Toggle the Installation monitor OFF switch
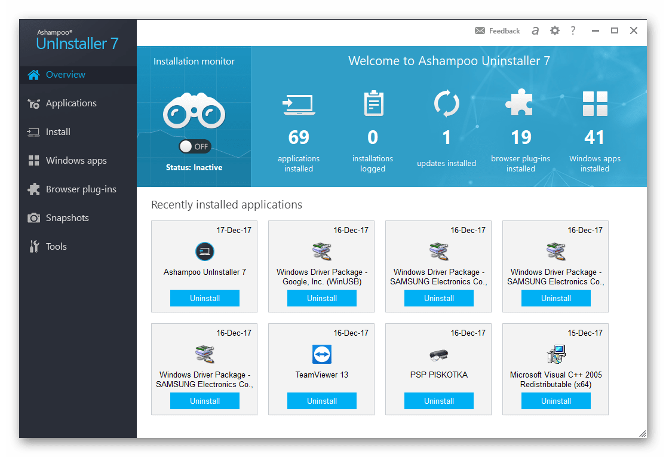The image size is (666, 457). point(195,146)
